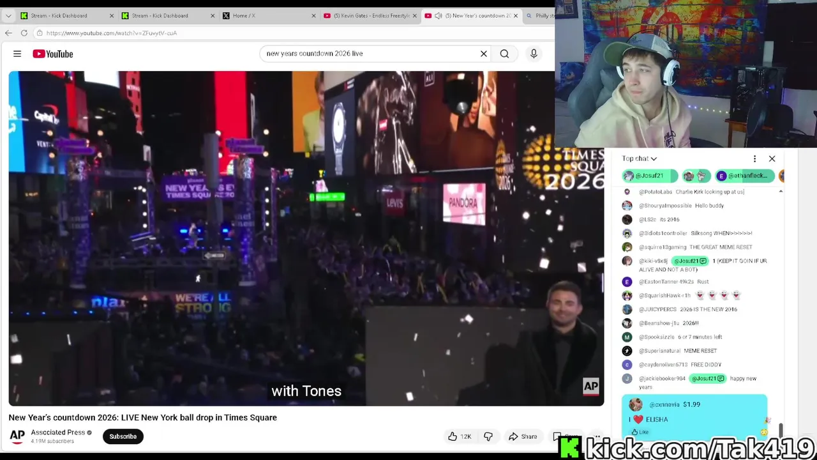Open @EastonTanner avatar icon
The width and height of the screenshot is (817, 460).
coord(627,282)
